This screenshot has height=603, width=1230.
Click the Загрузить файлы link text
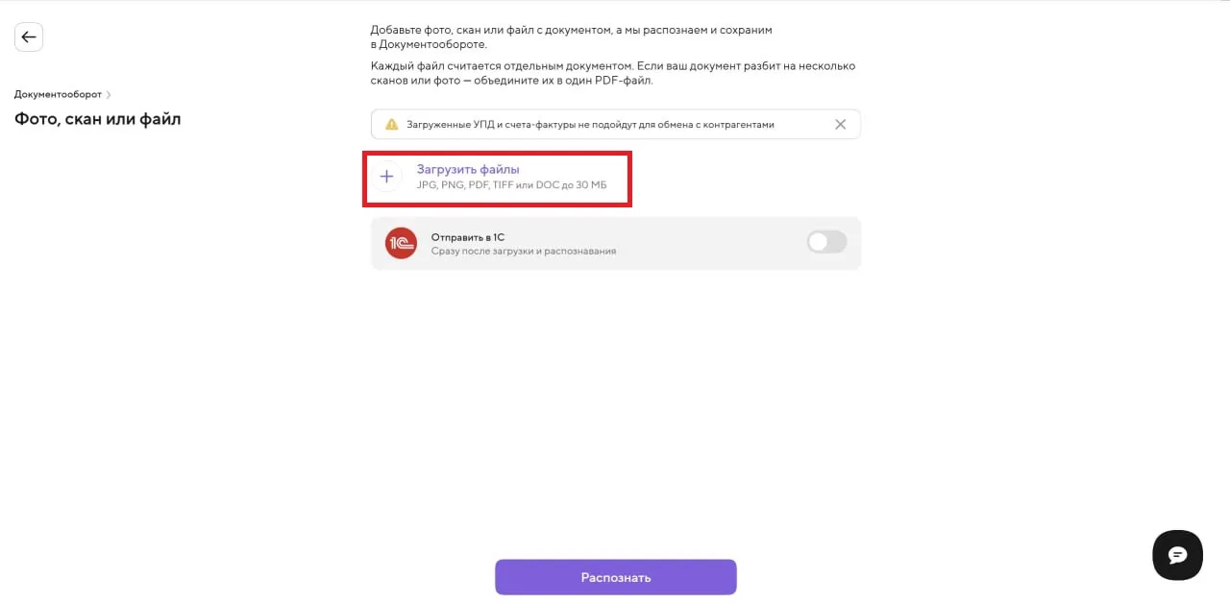468,169
